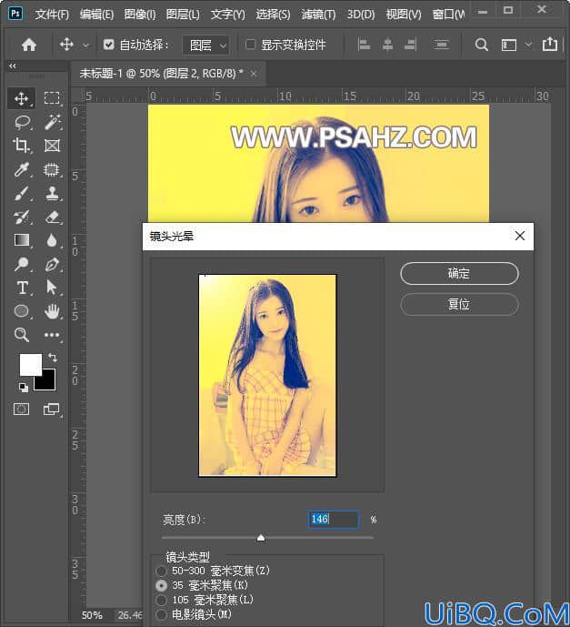The image size is (570, 627).
Task: Go to the Home screen
Action: [x=29, y=45]
